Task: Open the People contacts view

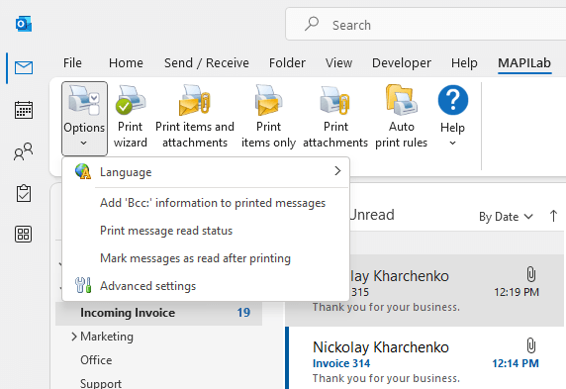Action: point(24,151)
